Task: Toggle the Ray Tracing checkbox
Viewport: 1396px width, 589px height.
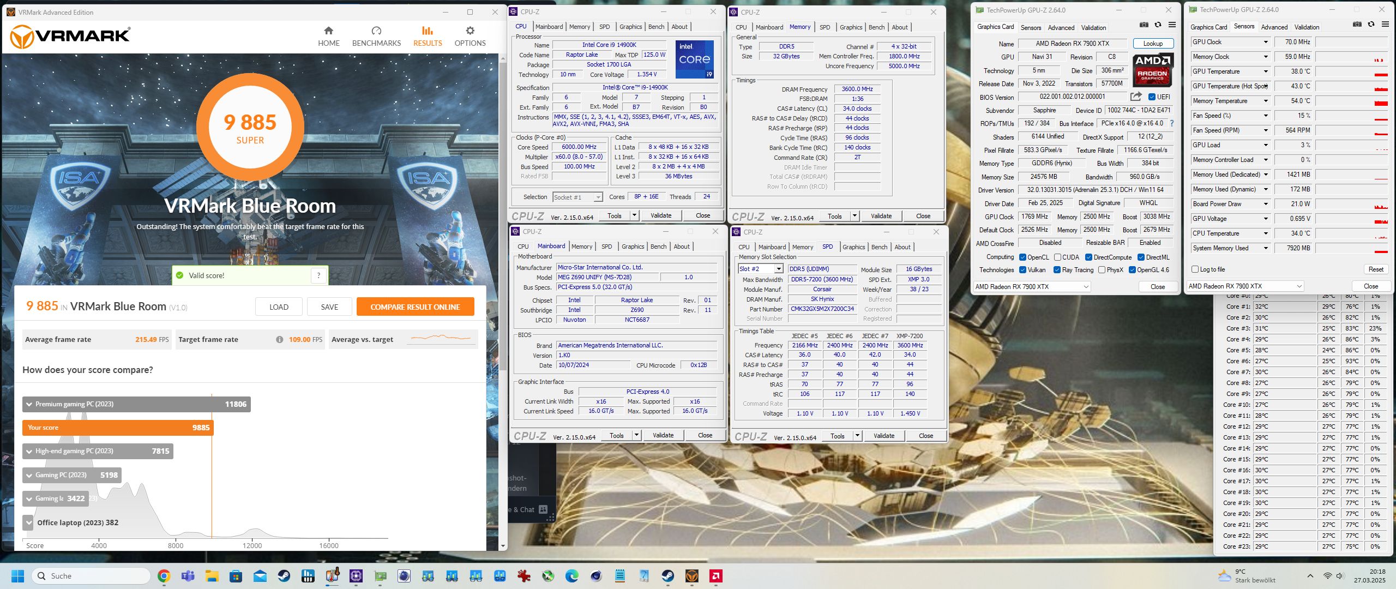Action: 1057,270
